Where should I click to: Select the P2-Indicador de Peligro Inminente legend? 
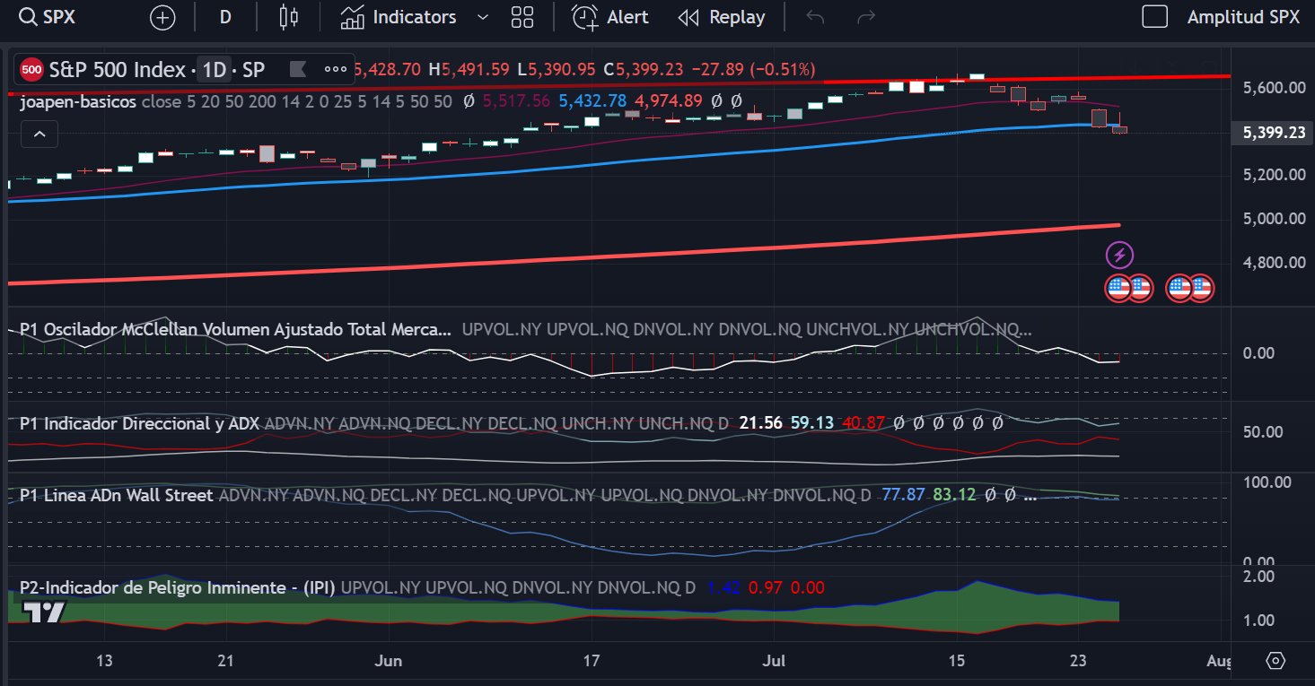[x=177, y=588]
